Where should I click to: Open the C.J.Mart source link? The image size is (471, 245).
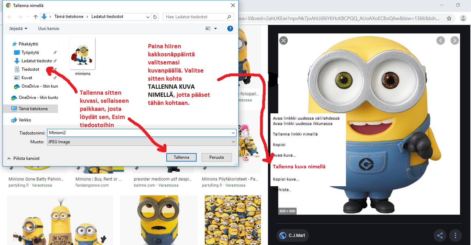pyautogui.click(x=293, y=235)
